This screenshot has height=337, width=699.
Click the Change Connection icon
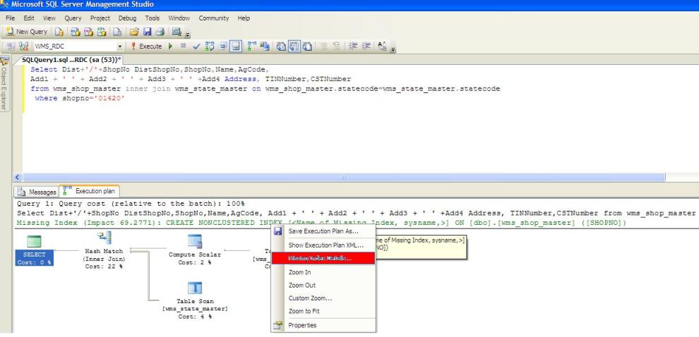(24, 47)
